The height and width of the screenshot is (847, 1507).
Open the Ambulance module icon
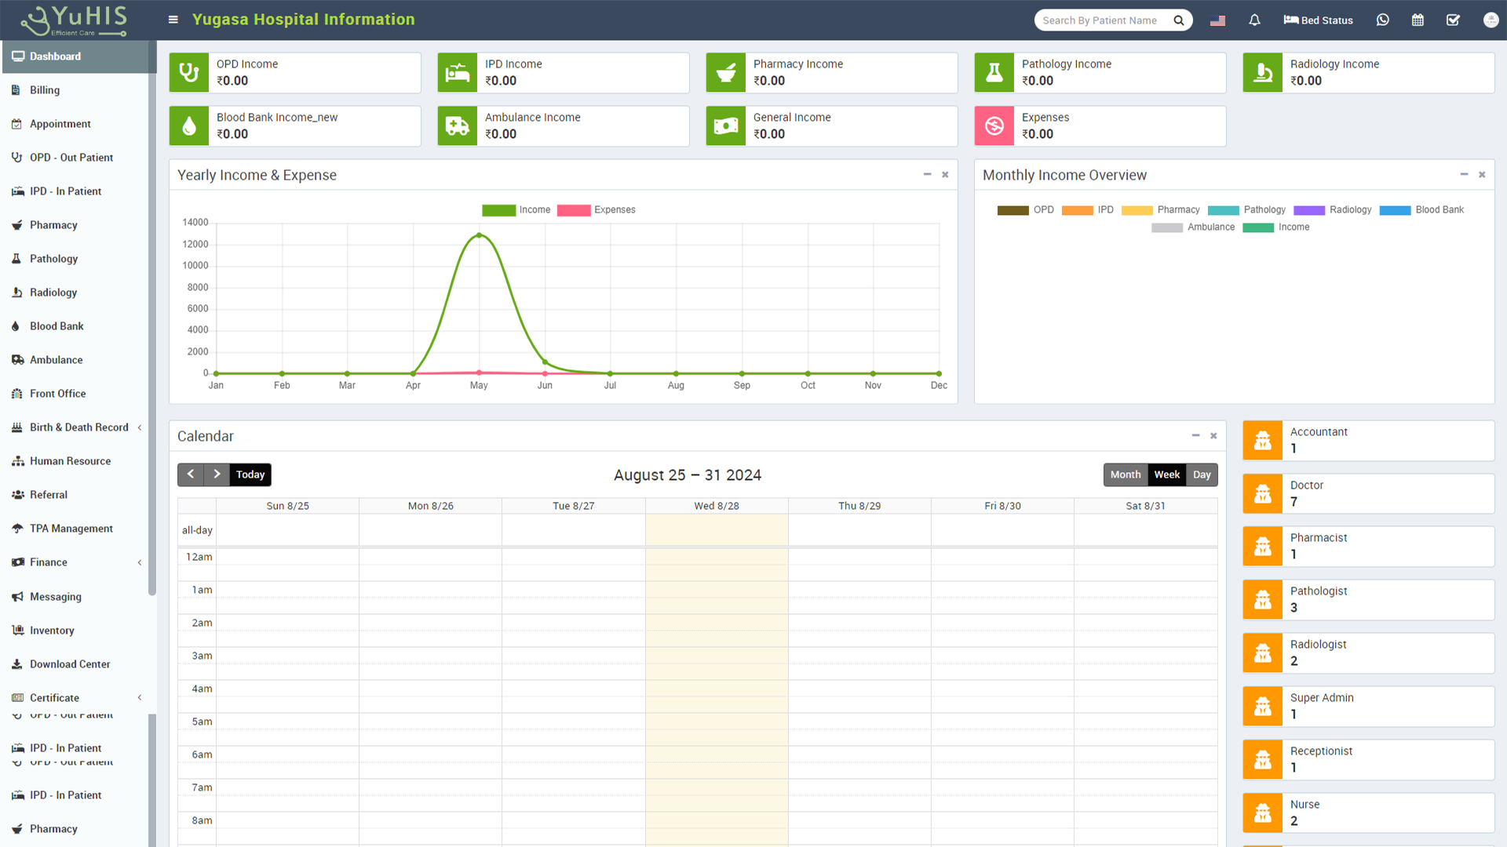click(17, 360)
